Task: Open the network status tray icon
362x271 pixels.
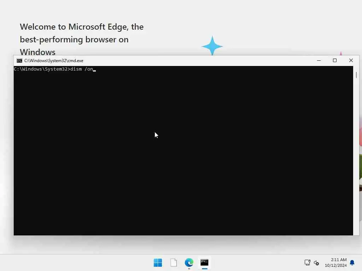Action: coord(307,263)
